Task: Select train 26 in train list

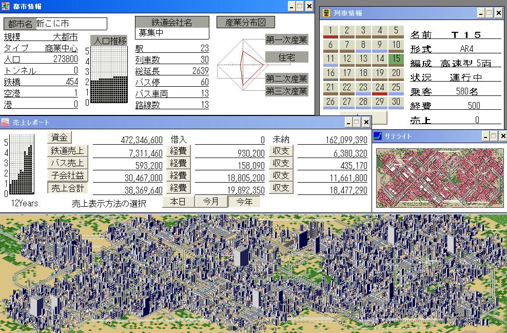Action: pos(330,103)
